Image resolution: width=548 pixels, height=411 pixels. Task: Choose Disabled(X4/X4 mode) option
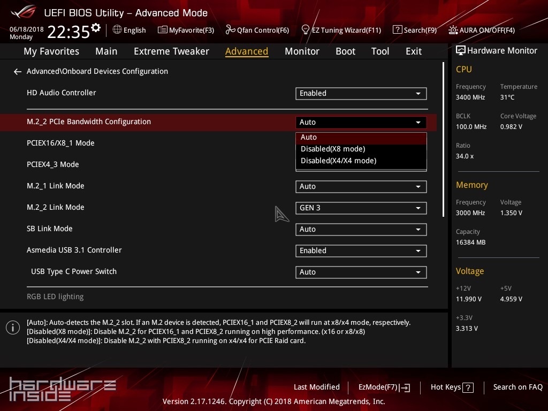click(x=361, y=161)
